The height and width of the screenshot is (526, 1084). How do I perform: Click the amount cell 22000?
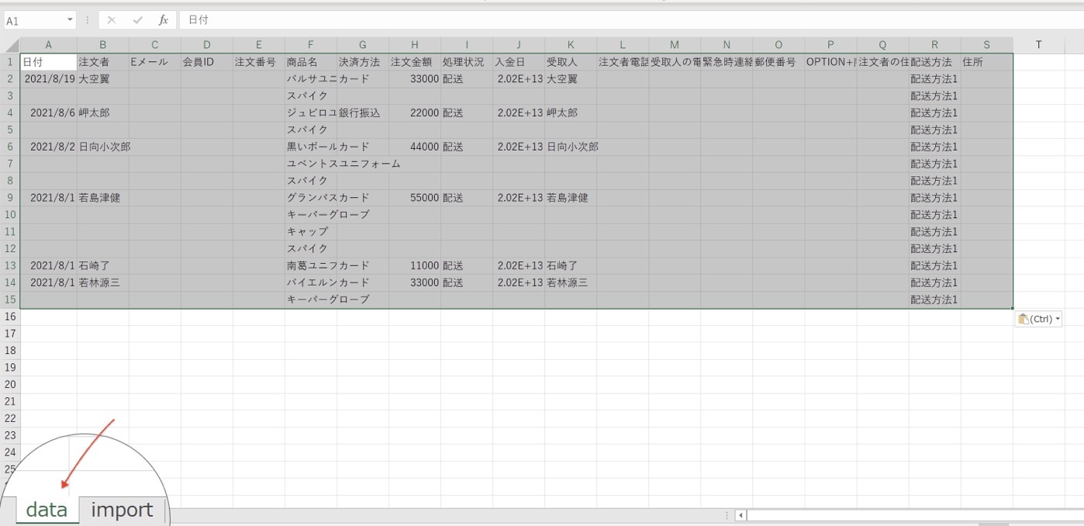click(x=415, y=113)
